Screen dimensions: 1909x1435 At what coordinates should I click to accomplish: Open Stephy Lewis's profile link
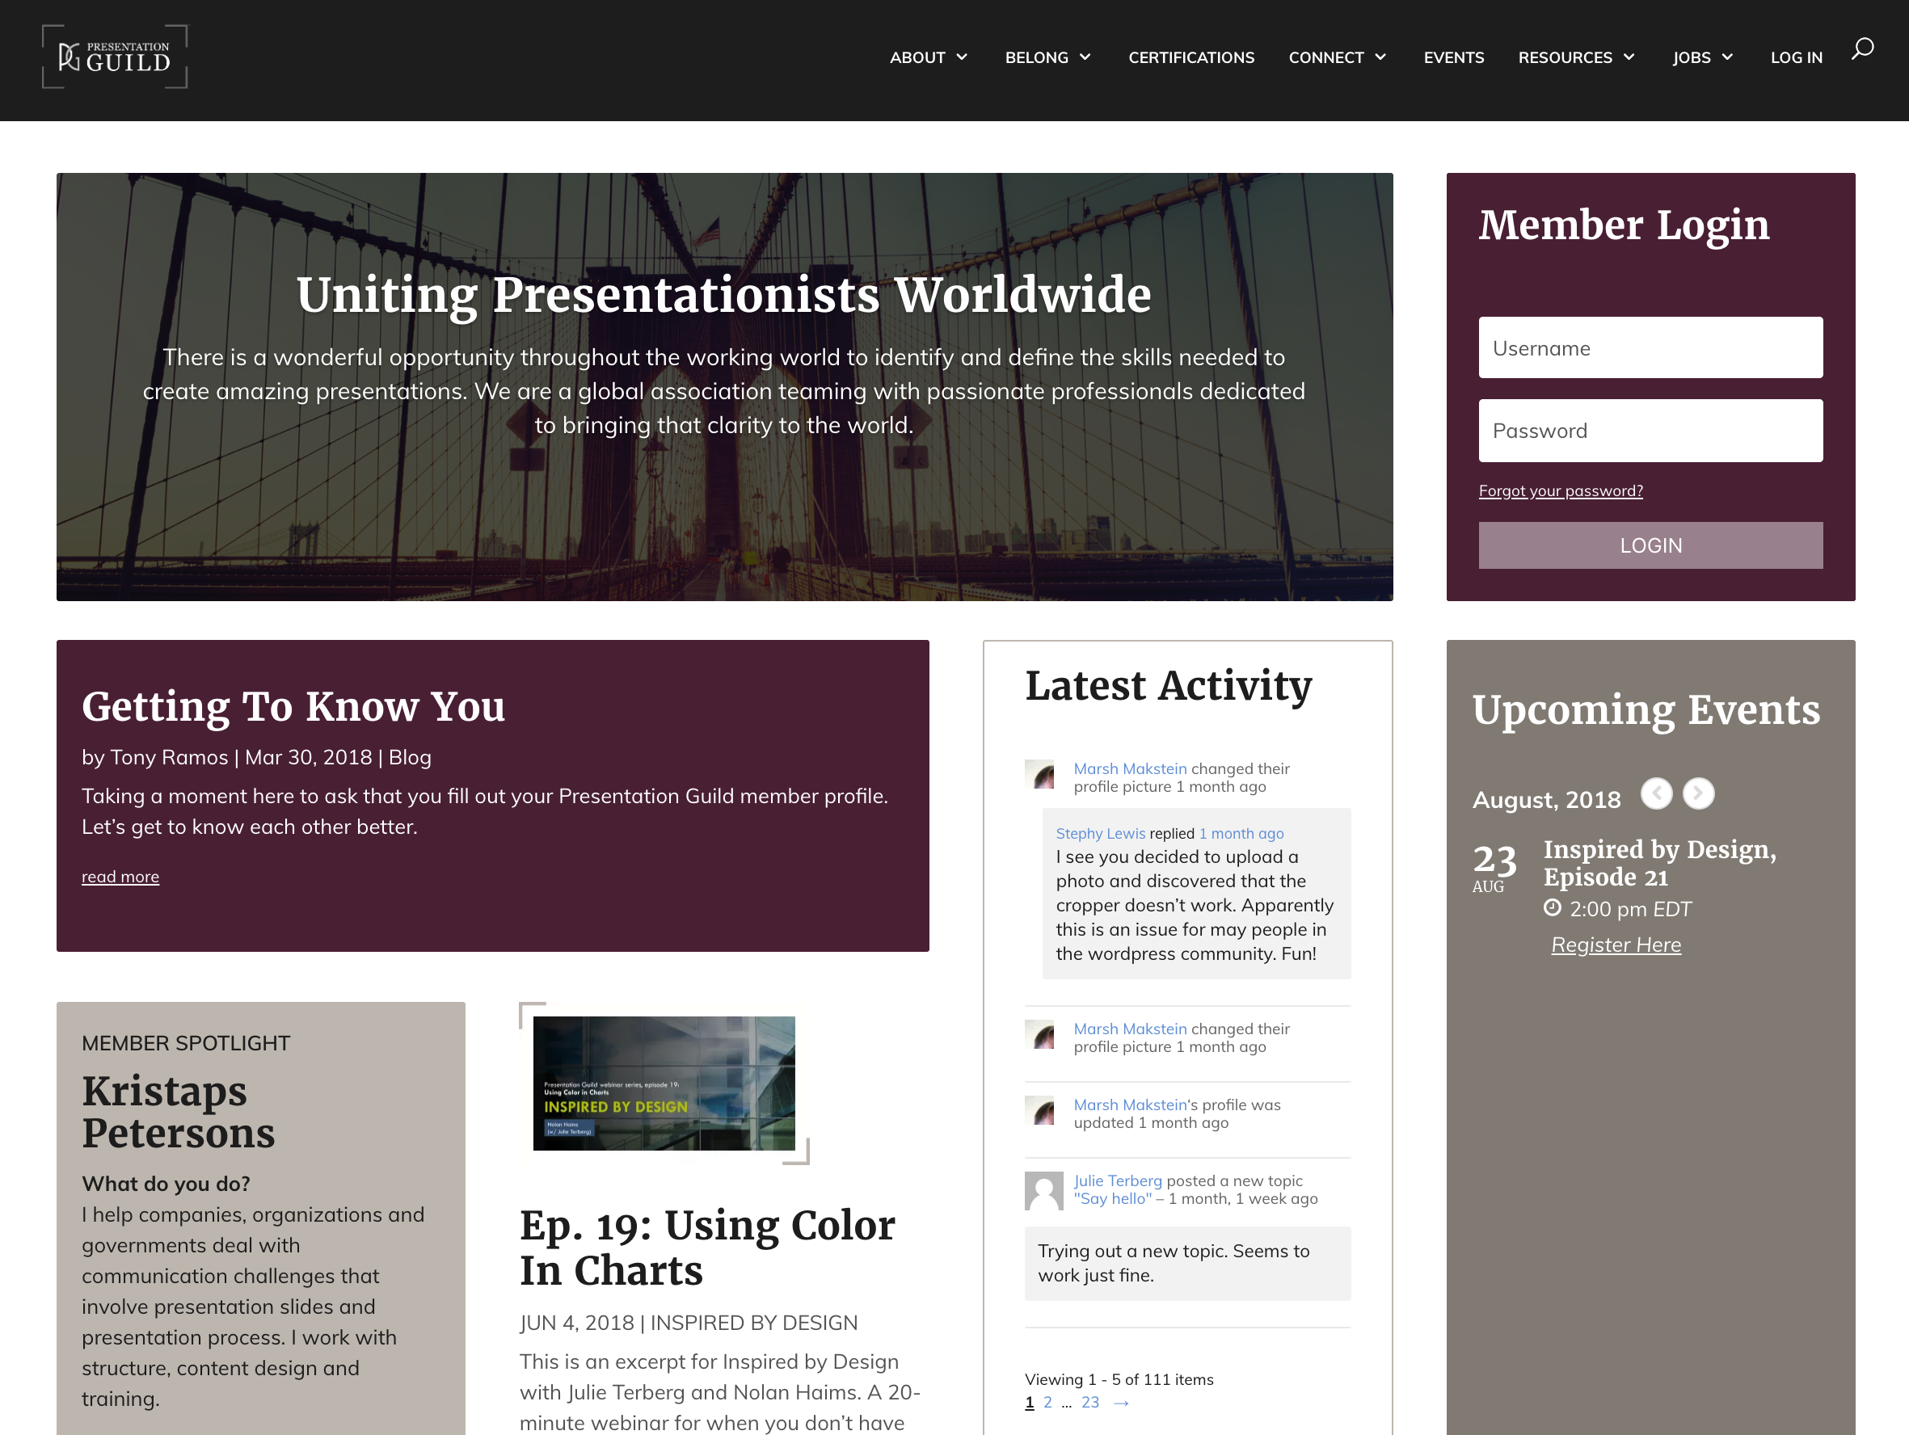tap(1100, 834)
